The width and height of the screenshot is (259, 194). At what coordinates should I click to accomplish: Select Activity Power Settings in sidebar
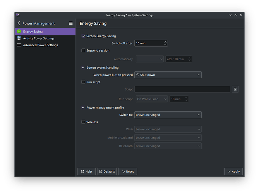[x=38, y=38]
